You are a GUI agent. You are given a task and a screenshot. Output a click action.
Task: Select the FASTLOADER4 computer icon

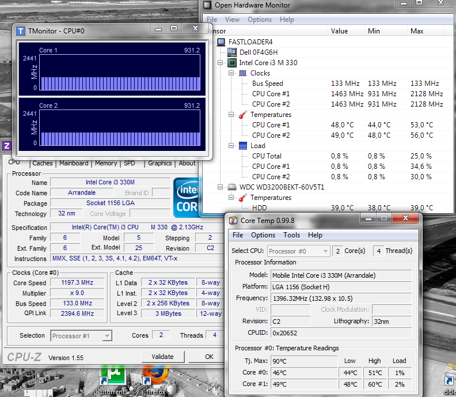(221, 42)
